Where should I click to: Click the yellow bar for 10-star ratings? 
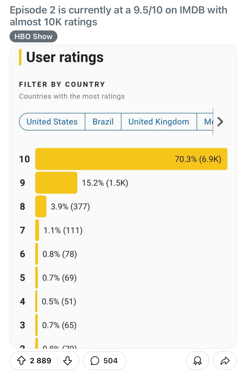tap(131, 159)
